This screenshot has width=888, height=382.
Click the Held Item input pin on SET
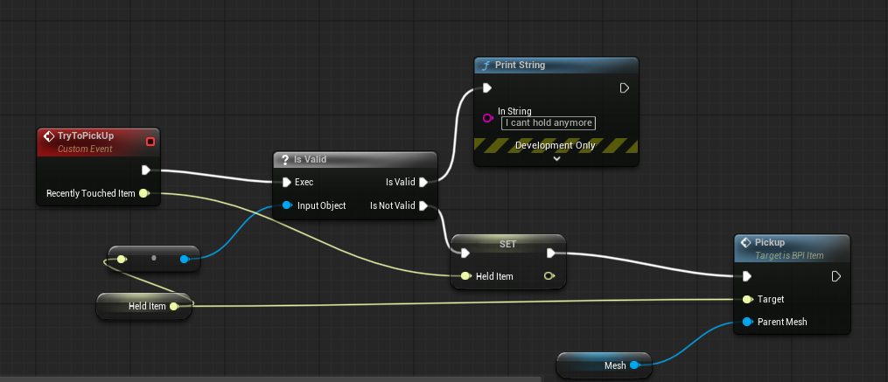tap(465, 276)
